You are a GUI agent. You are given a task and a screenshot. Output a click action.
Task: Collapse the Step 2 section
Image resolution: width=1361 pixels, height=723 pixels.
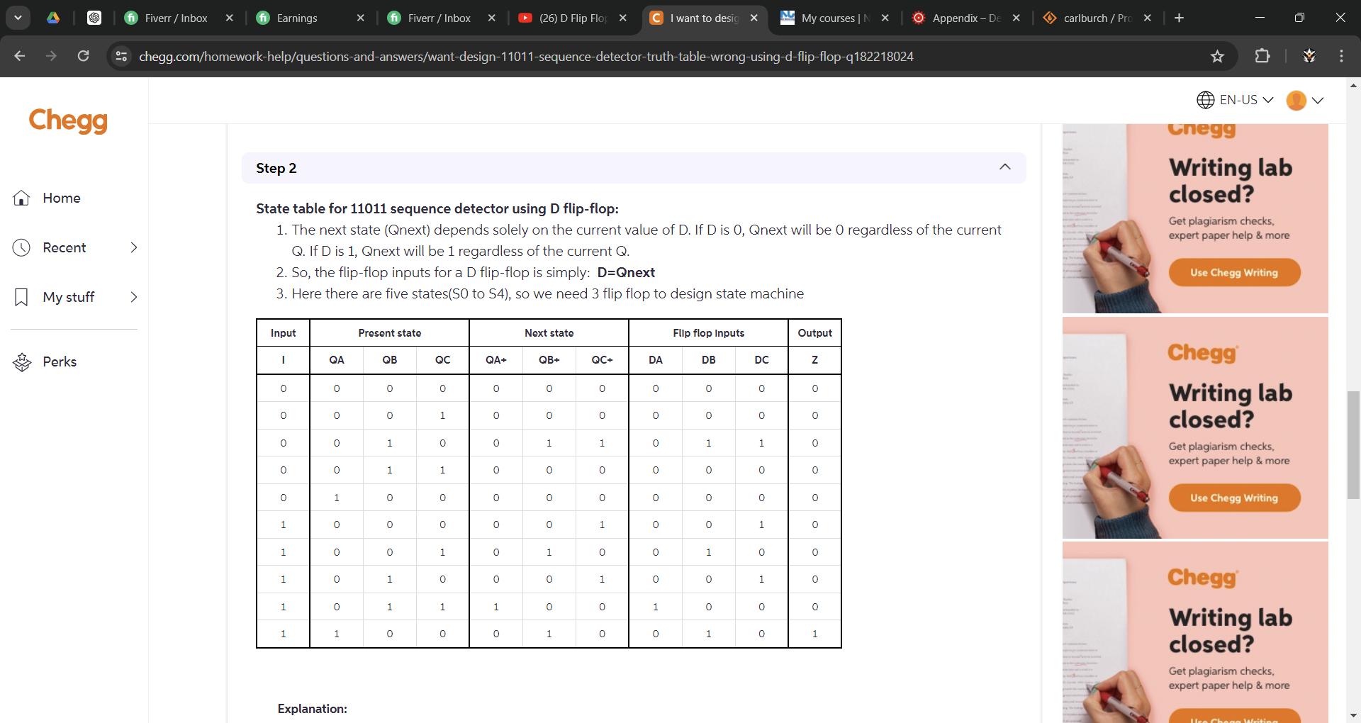[1005, 167]
